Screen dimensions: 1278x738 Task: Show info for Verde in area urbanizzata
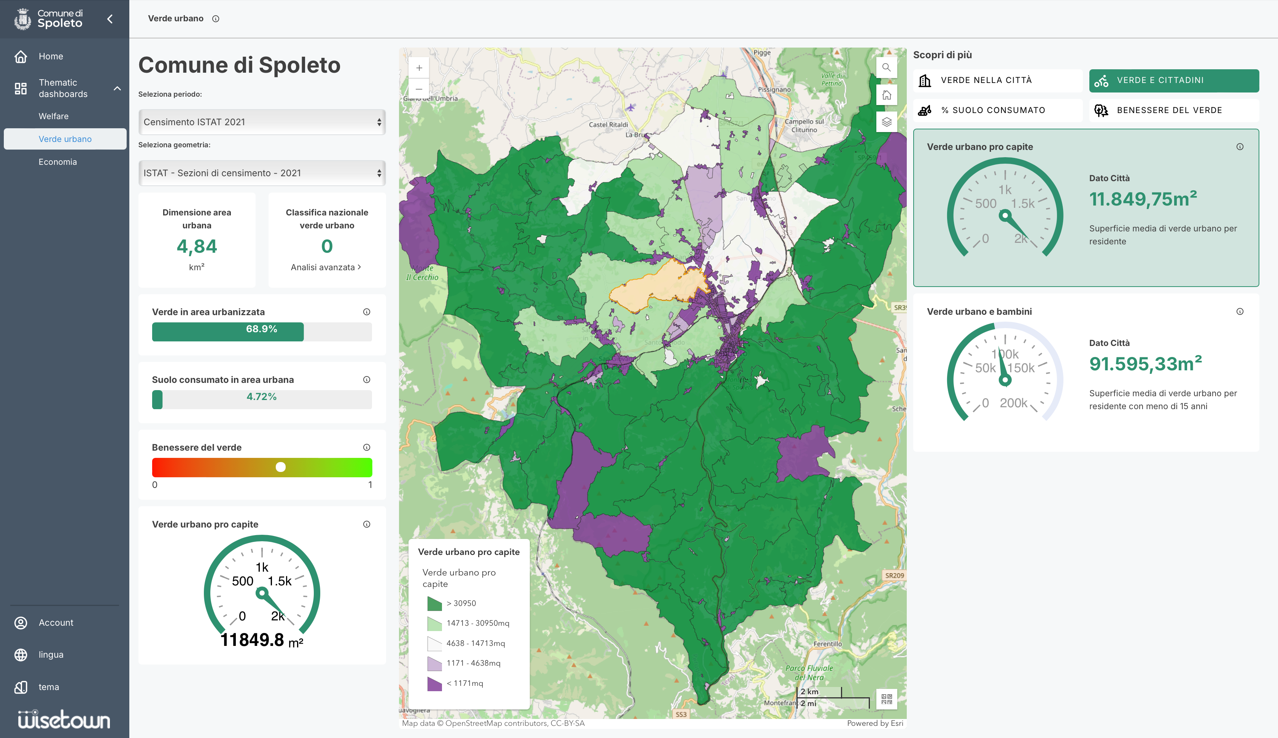[367, 312]
